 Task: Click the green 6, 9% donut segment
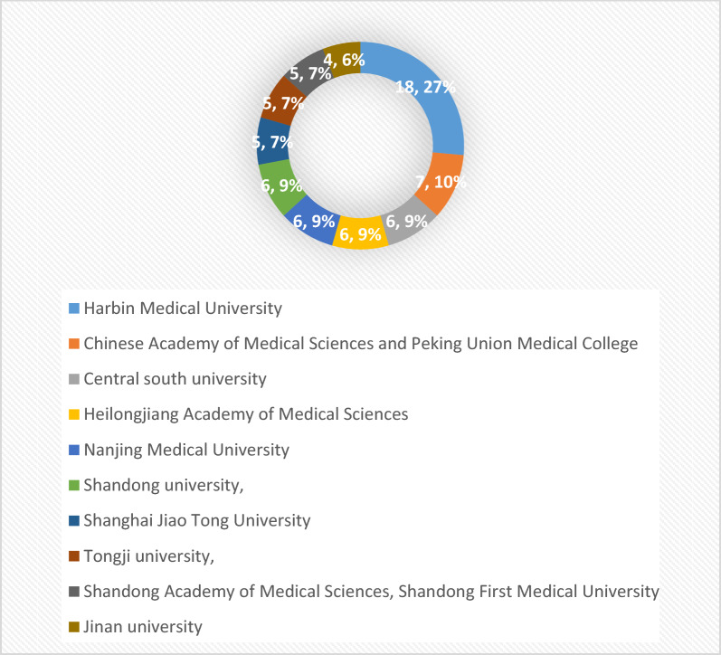280,186
